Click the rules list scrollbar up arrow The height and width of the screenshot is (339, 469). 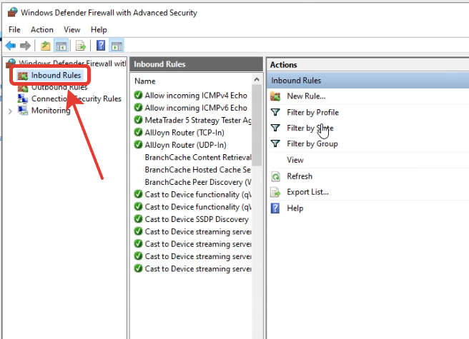(x=257, y=79)
